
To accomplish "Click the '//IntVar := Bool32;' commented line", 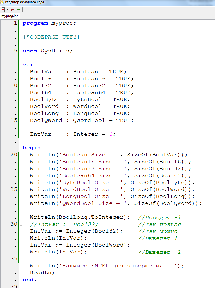I will 64,224.
